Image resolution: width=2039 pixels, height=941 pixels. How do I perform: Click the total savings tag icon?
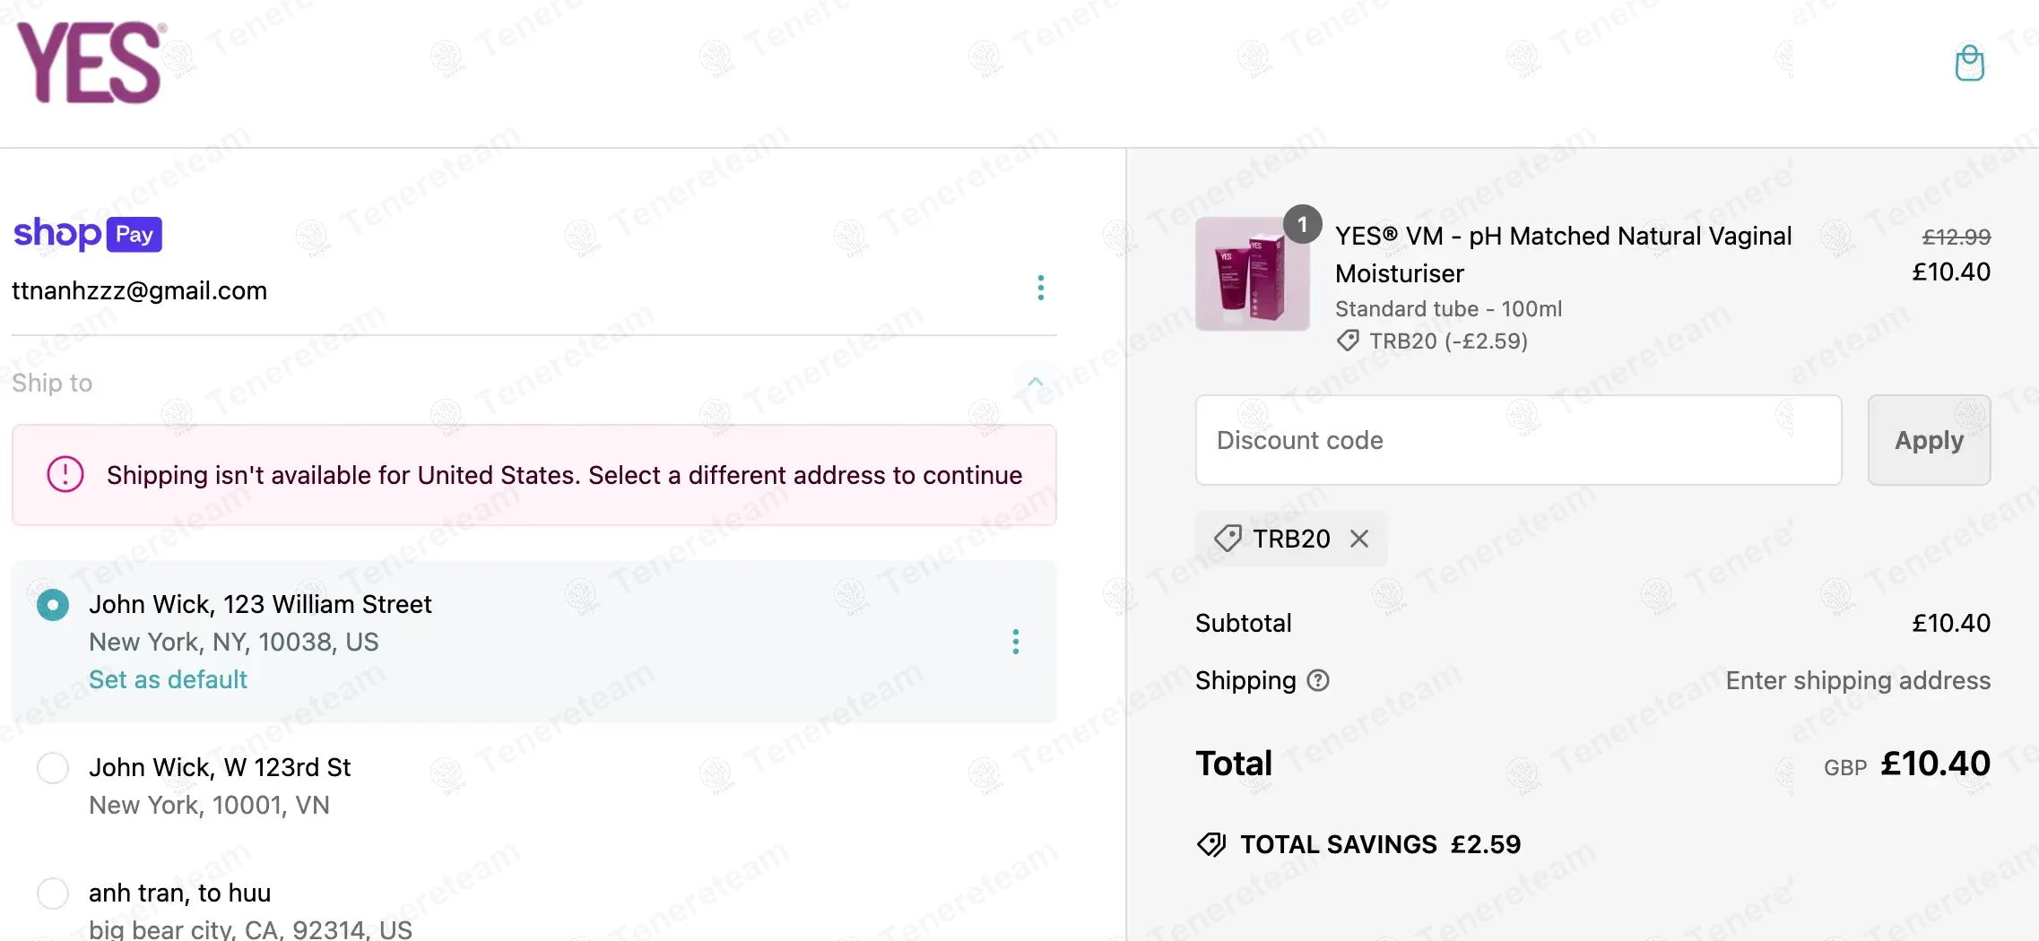coord(1211,844)
